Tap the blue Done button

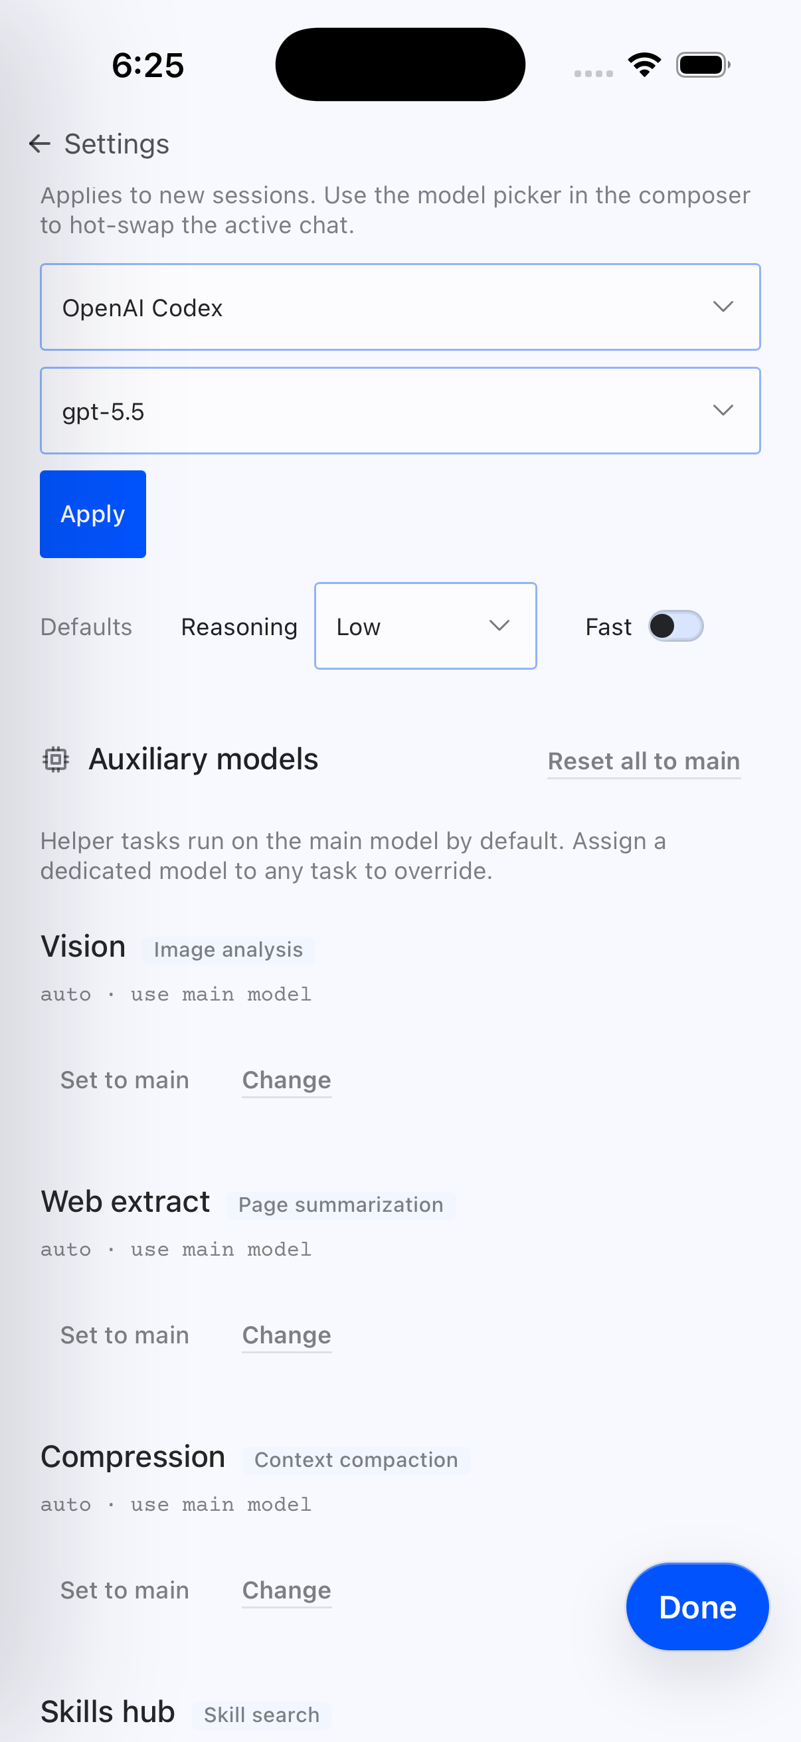[697, 1606]
